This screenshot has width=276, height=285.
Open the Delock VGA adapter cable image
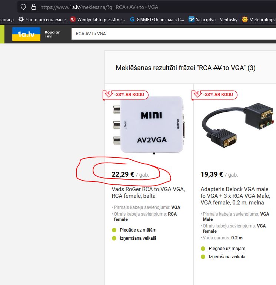(x=238, y=125)
